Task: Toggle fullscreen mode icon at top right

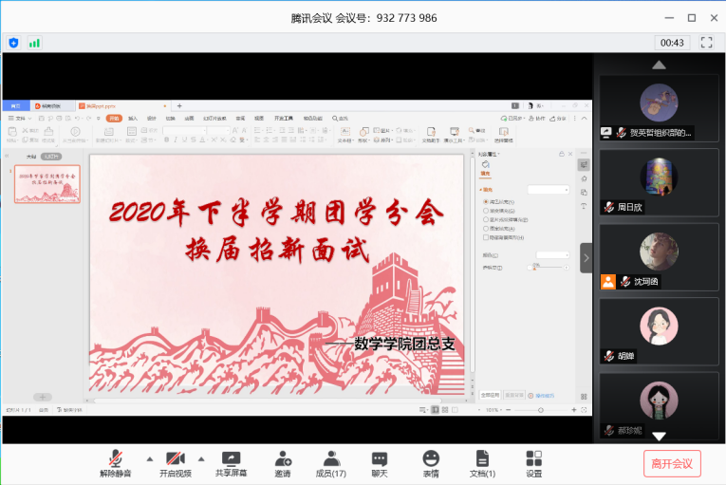Action: [x=705, y=43]
